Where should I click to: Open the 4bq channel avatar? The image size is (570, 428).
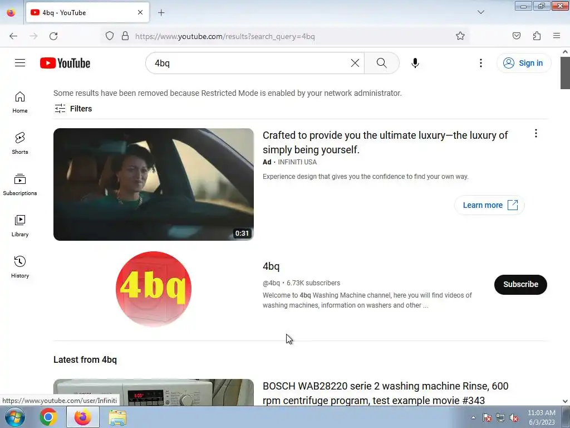(154, 289)
